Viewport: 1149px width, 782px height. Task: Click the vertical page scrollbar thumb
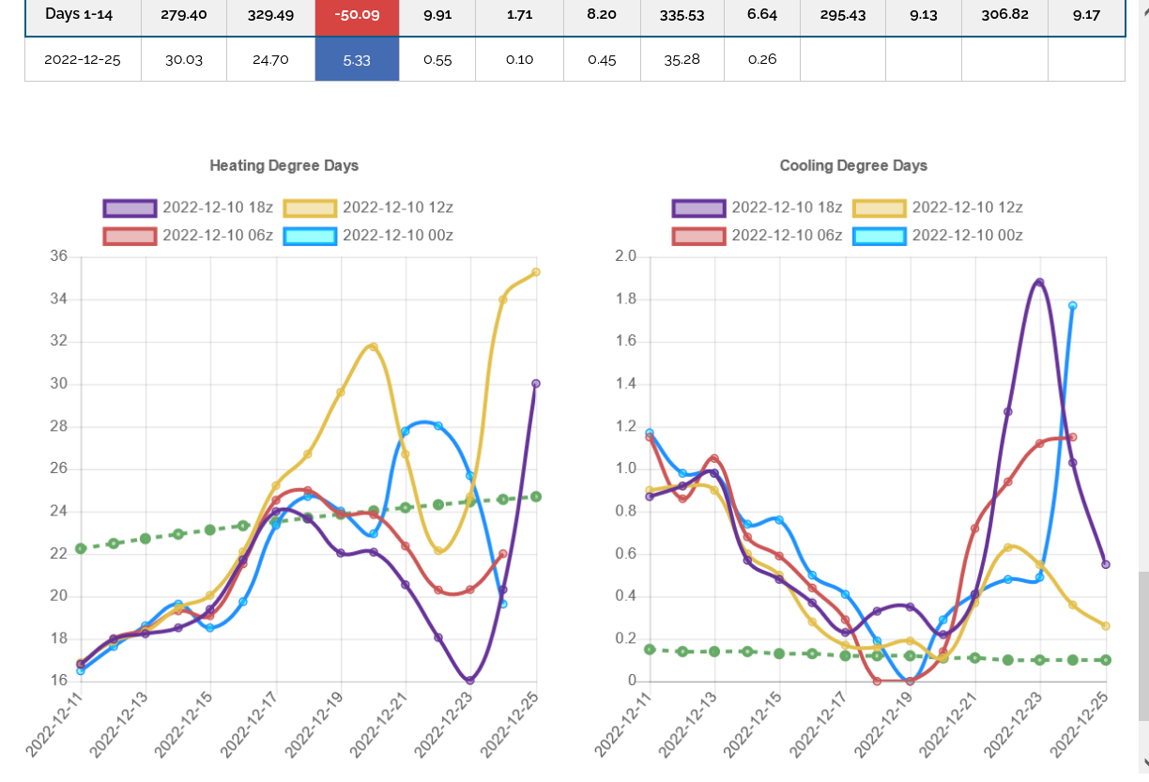point(1141,648)
